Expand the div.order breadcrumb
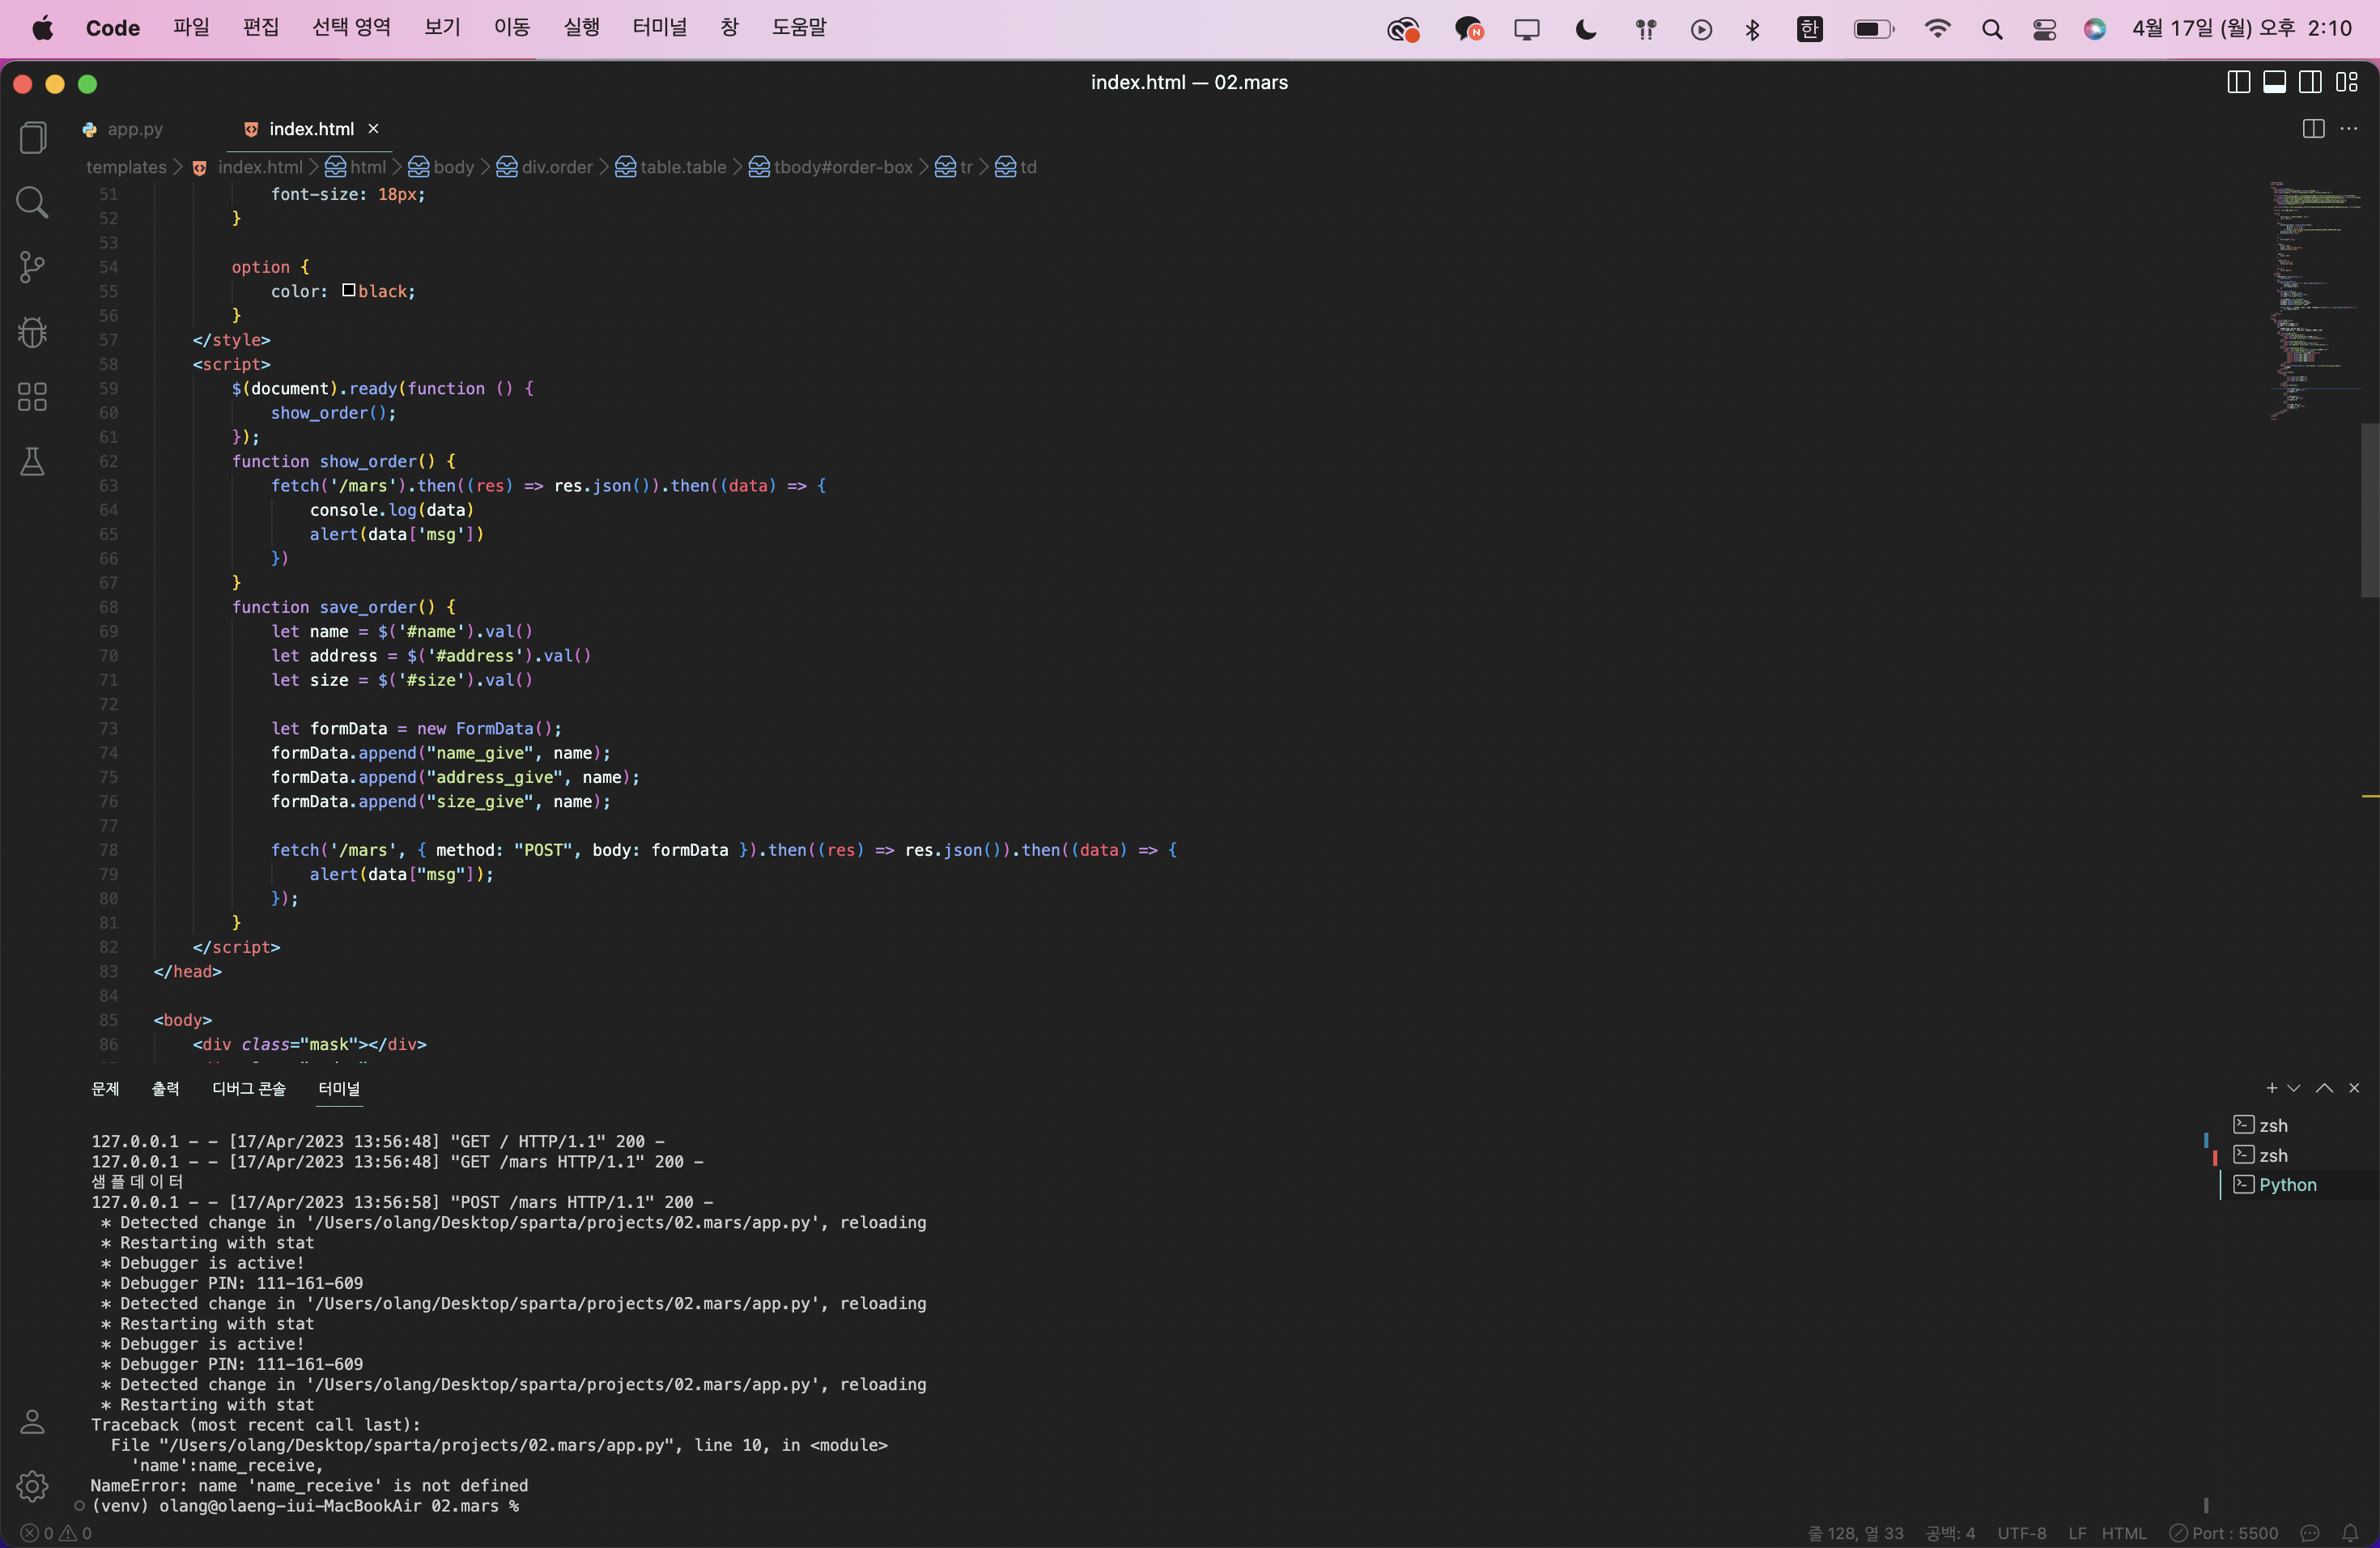 [x=546, y=167]
